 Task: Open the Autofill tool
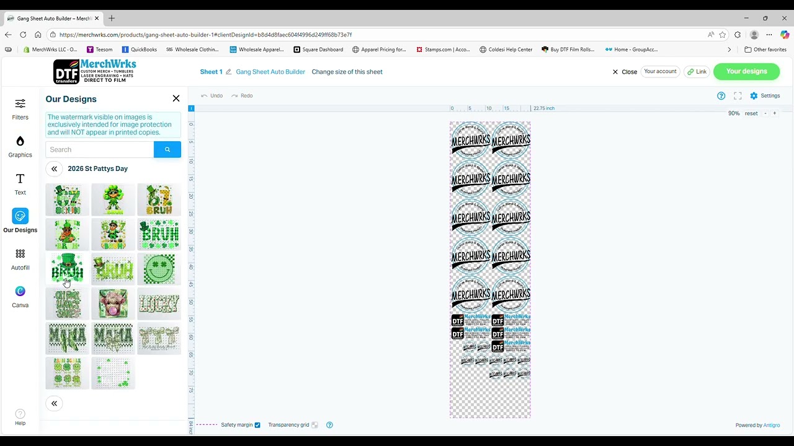(20, 260)
